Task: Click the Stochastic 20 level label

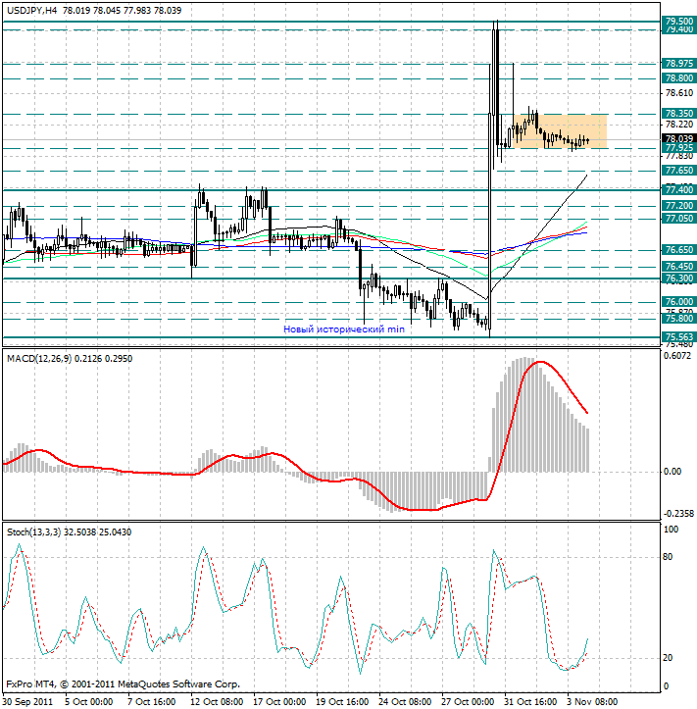Action: 668,658
